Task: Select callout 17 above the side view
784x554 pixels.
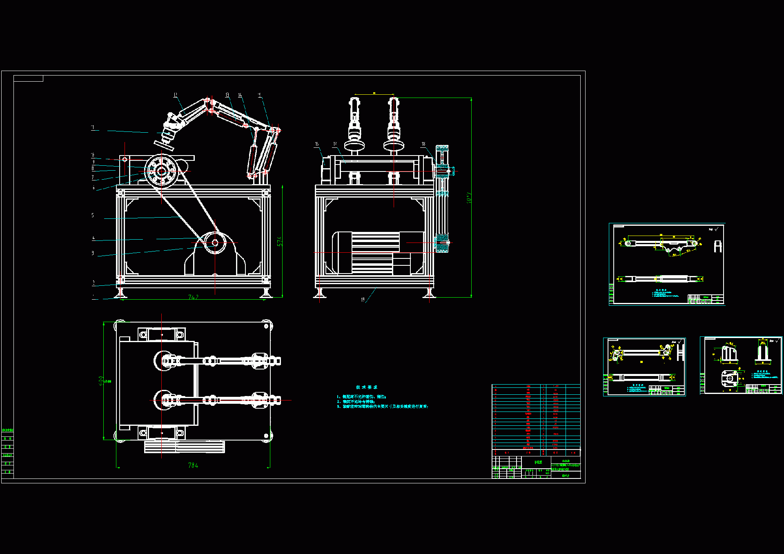Action: coord(335,144)
